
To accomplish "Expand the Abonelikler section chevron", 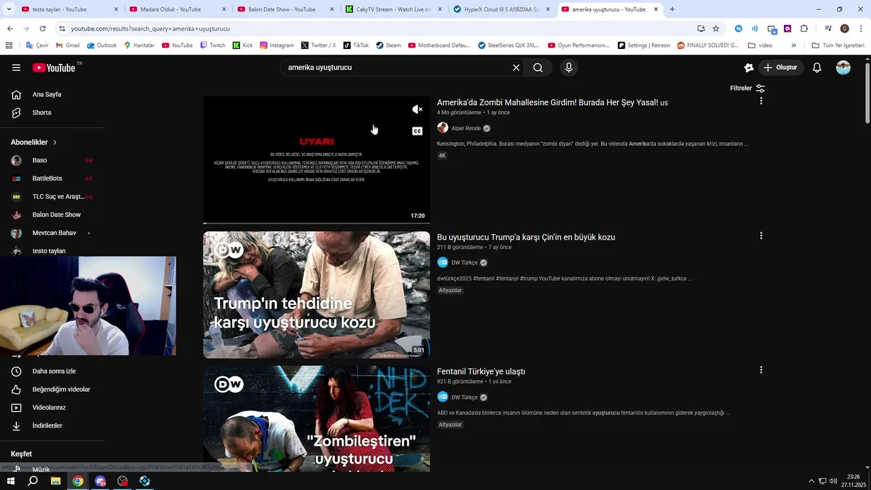I will coord(55,142).
